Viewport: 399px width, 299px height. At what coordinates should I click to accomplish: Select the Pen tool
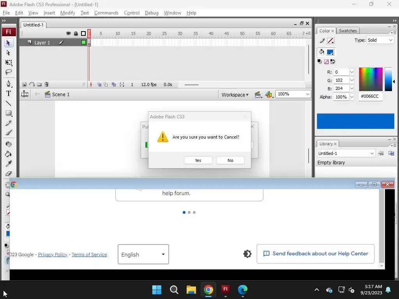9,84
